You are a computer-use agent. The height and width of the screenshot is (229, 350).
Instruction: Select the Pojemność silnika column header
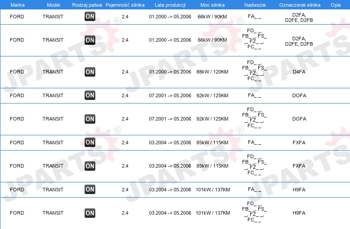(x=125, y=5)
